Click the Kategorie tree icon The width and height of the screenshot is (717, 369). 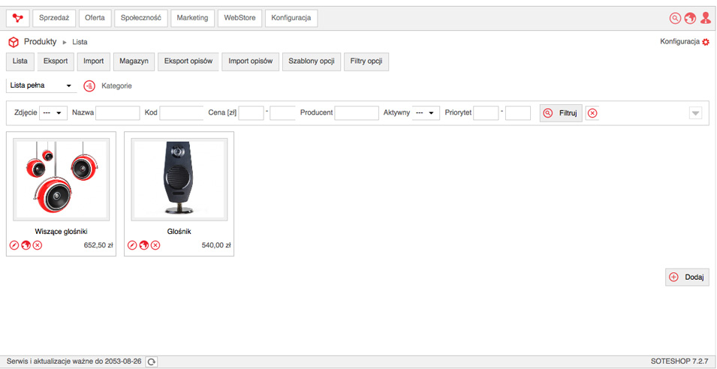[x=89, y=85]
